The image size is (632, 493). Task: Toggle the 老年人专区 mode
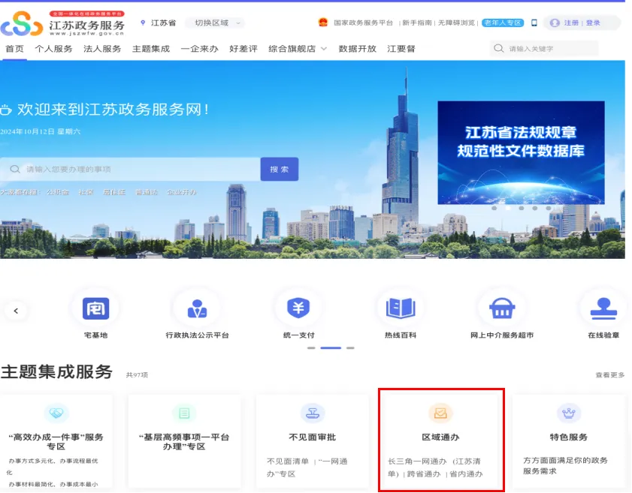click(503, 23)
